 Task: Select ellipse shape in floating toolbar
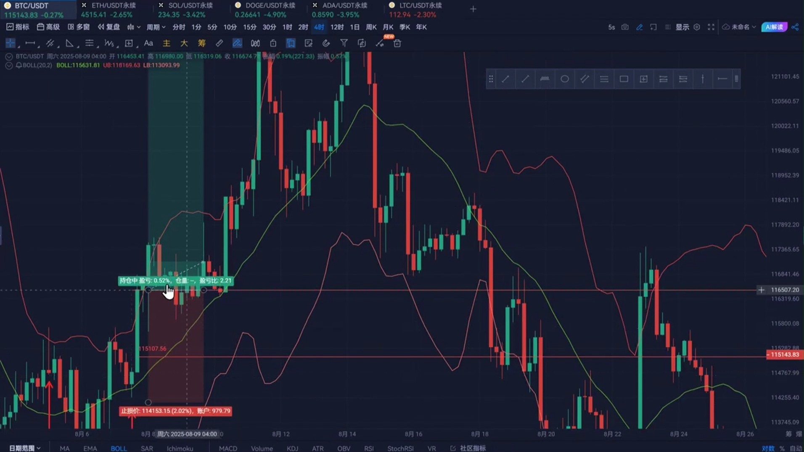564,79
